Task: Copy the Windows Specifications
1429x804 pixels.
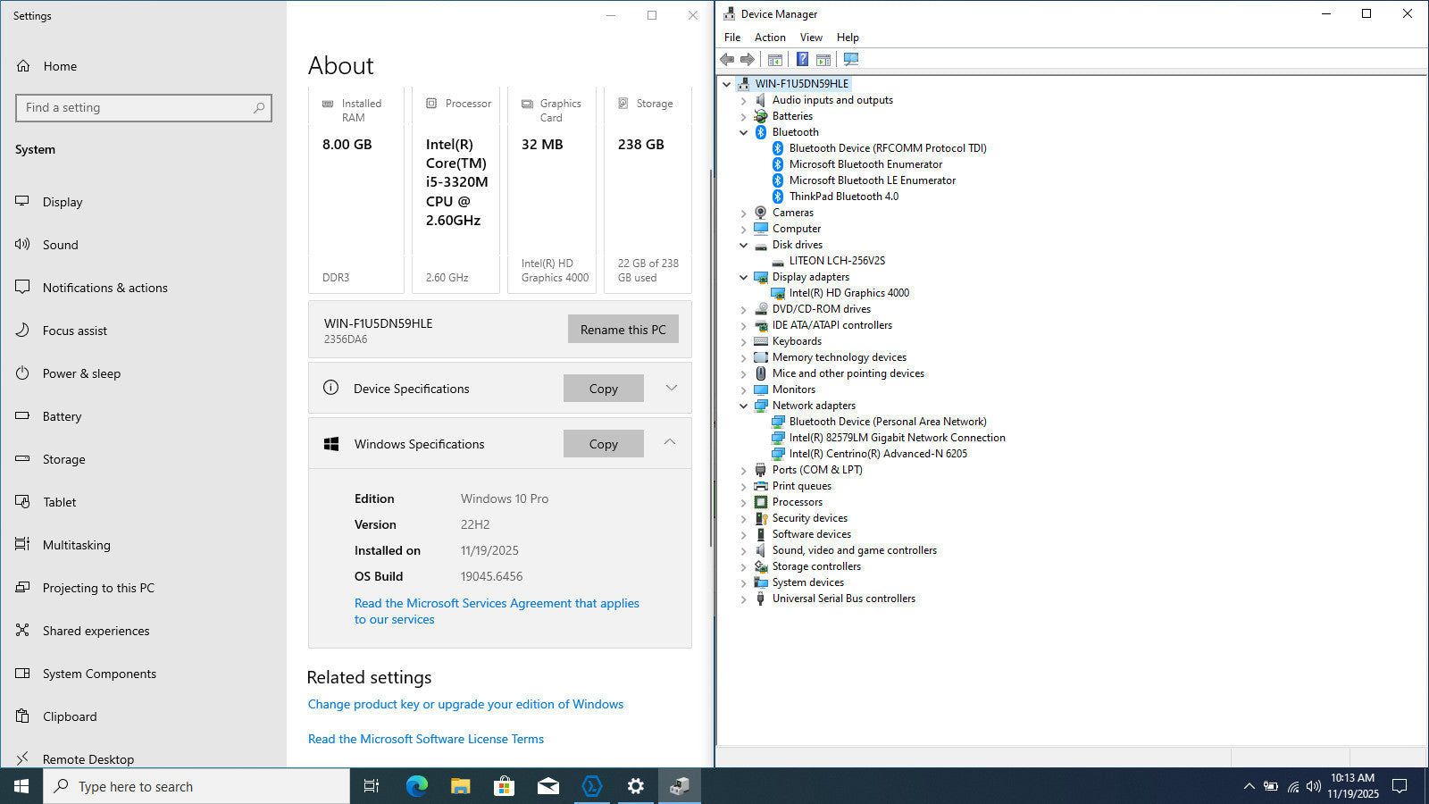Action: point(603,444)
